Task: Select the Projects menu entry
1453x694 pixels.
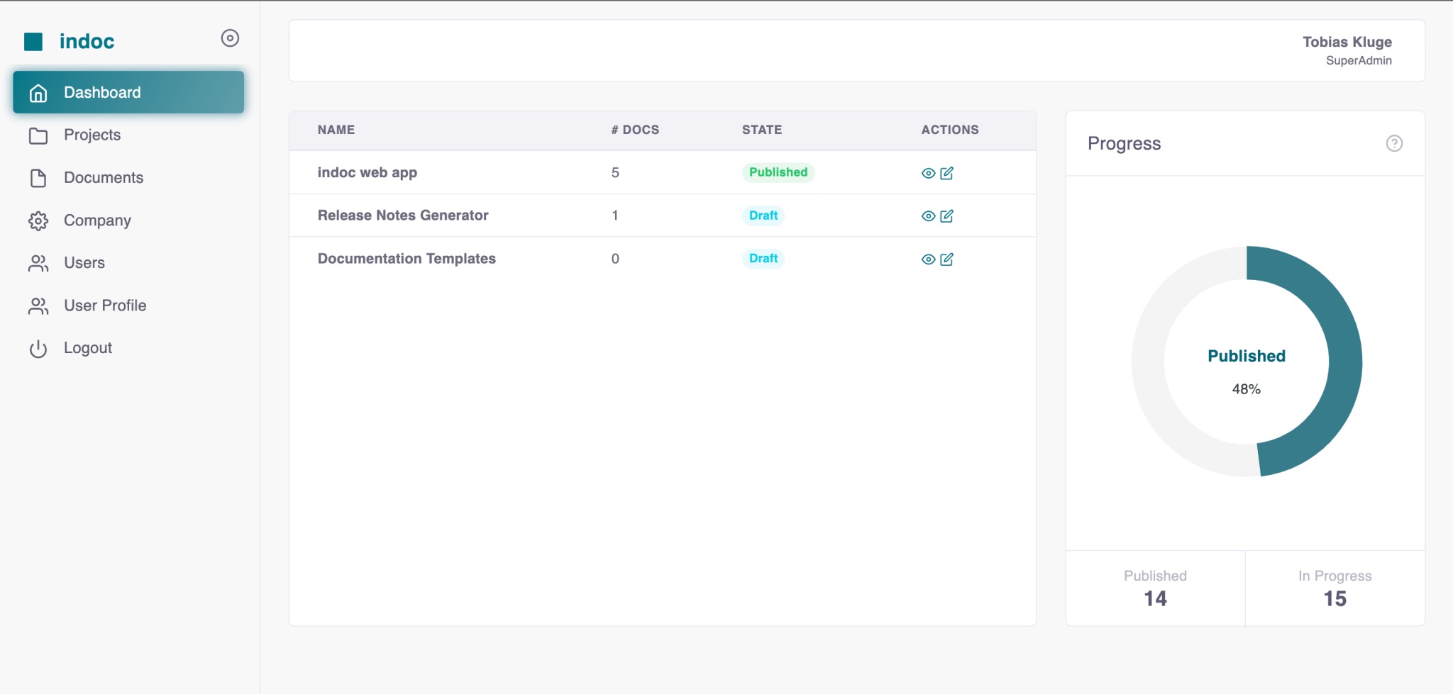Action: [92, 135]
